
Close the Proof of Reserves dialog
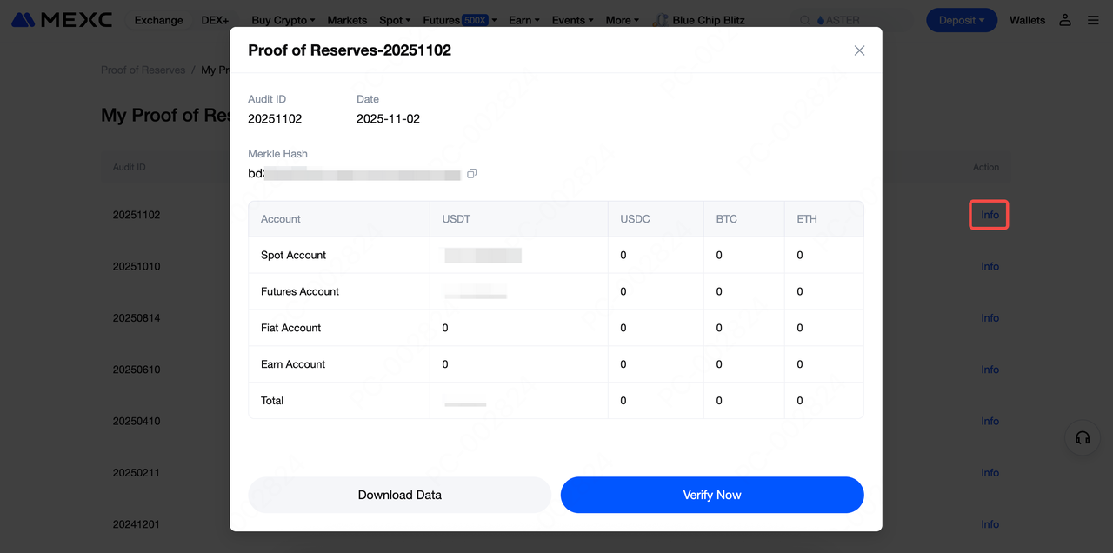coord(859,50)
